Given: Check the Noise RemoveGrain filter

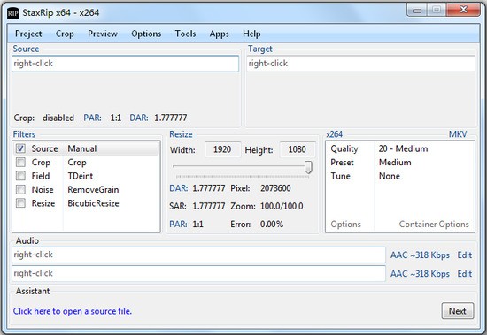Looking at the screenshot, I should pyautogui.click(x=20, y=189).
